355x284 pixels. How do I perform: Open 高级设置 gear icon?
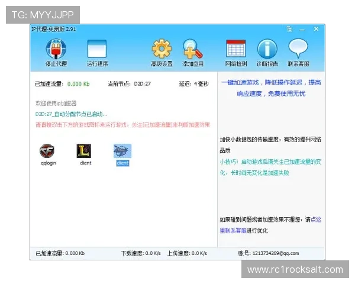click(162, 49)
